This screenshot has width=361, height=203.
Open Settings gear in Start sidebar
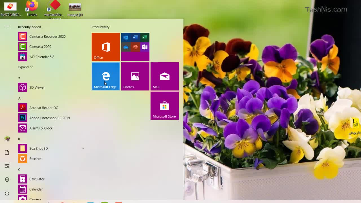7,180
